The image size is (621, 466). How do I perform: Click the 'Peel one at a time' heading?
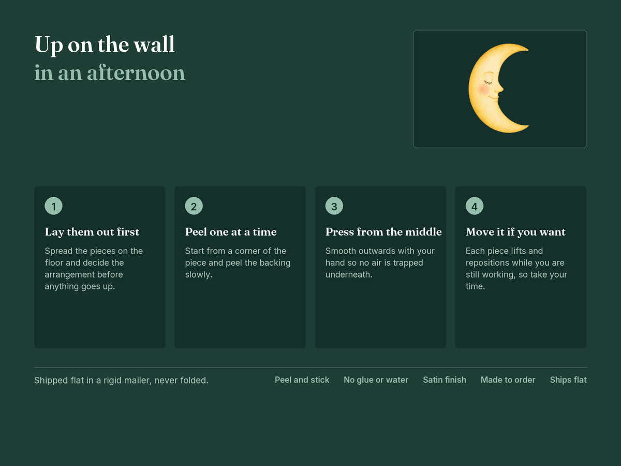[x=231, y=232]
